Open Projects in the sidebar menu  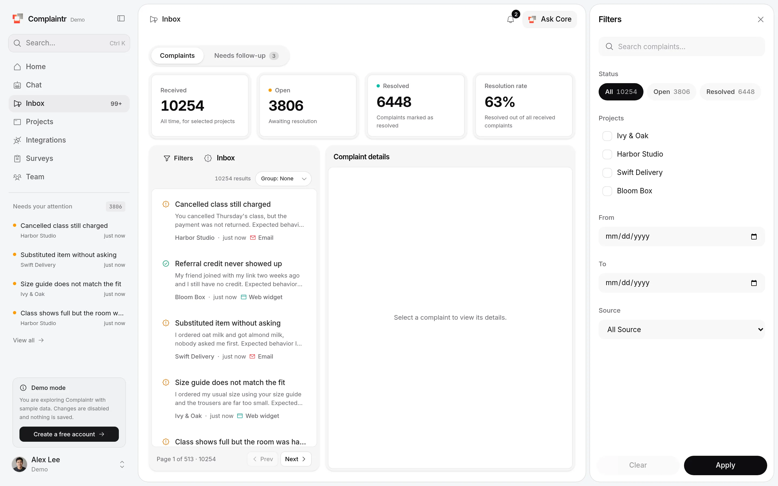click(69, 122)
